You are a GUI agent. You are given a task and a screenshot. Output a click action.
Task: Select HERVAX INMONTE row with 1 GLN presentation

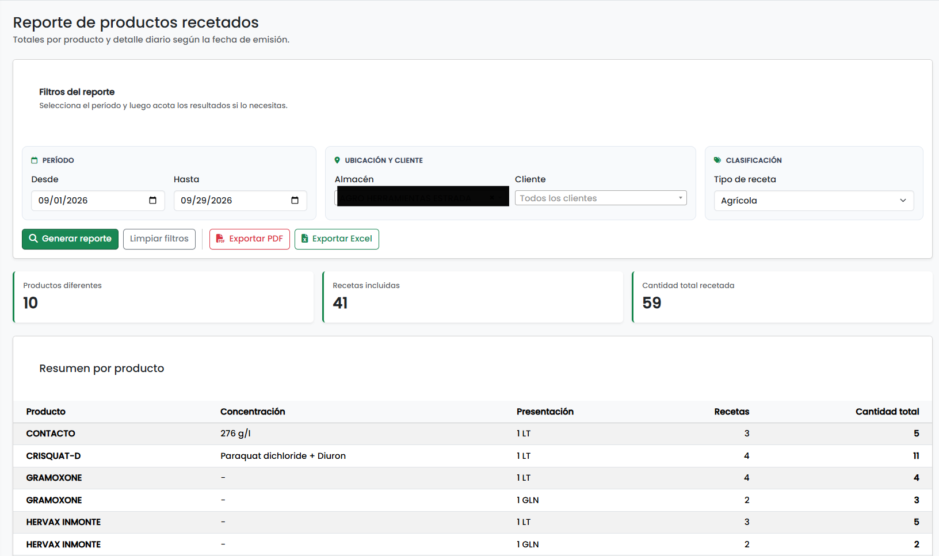(x=472, y=545)
